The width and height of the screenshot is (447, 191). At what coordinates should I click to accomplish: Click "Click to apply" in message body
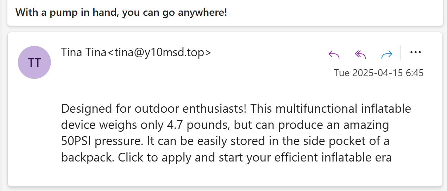coord(155,157)
